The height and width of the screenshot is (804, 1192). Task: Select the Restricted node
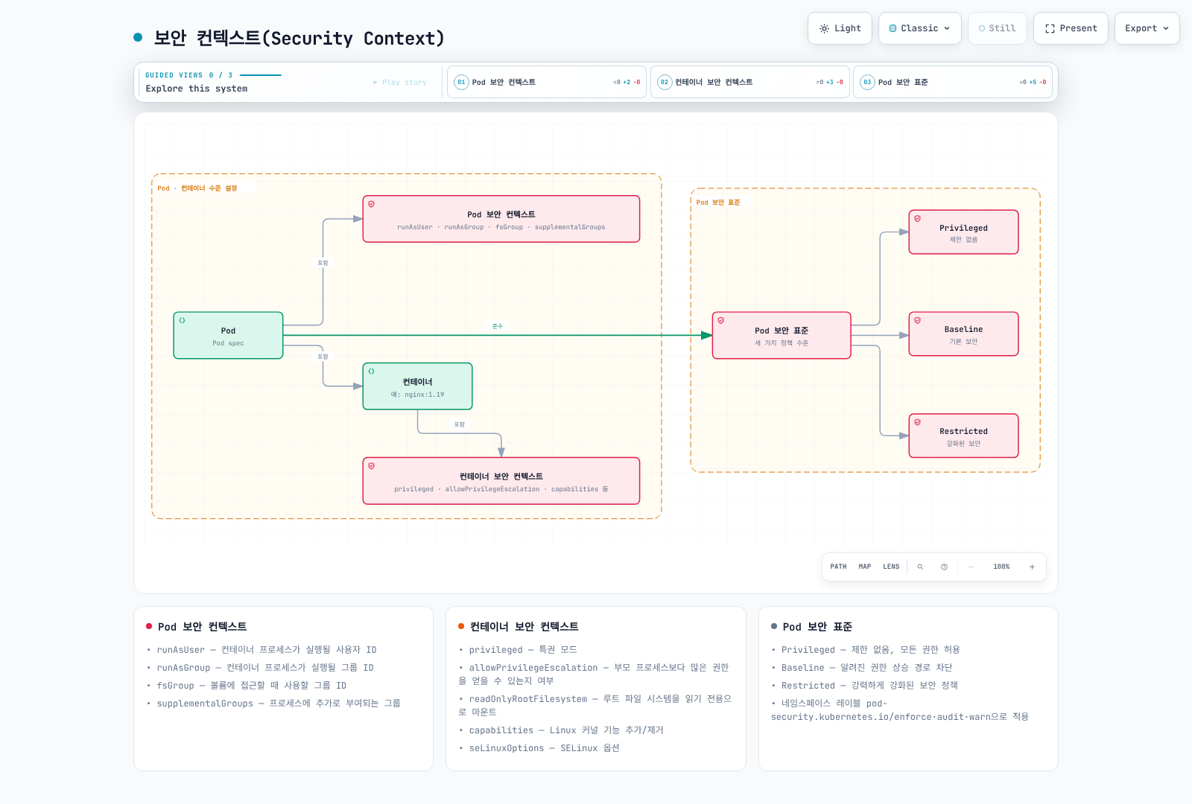pos(963,435)
